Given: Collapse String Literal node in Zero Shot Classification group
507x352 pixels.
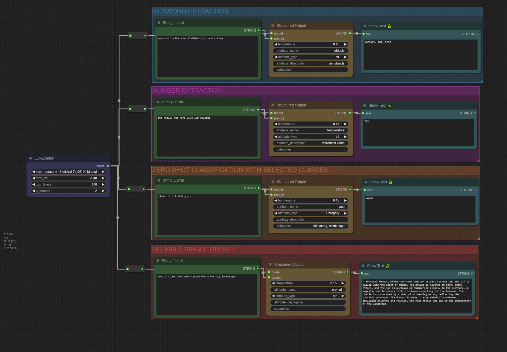Looking at the screenshot, I should click(x=159, y=180).
